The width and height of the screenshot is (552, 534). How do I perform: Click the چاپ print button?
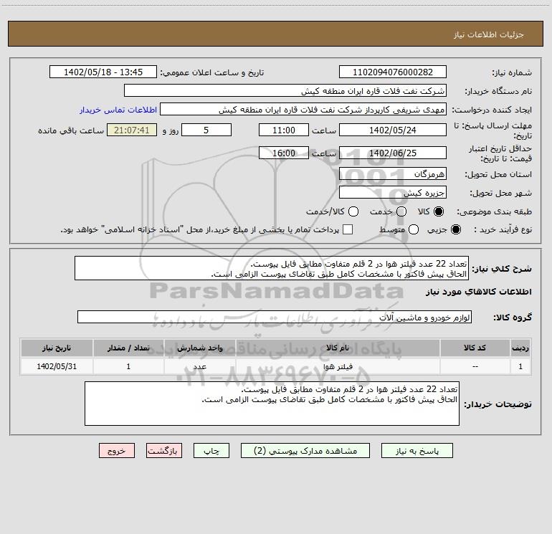tap(211, 451)
